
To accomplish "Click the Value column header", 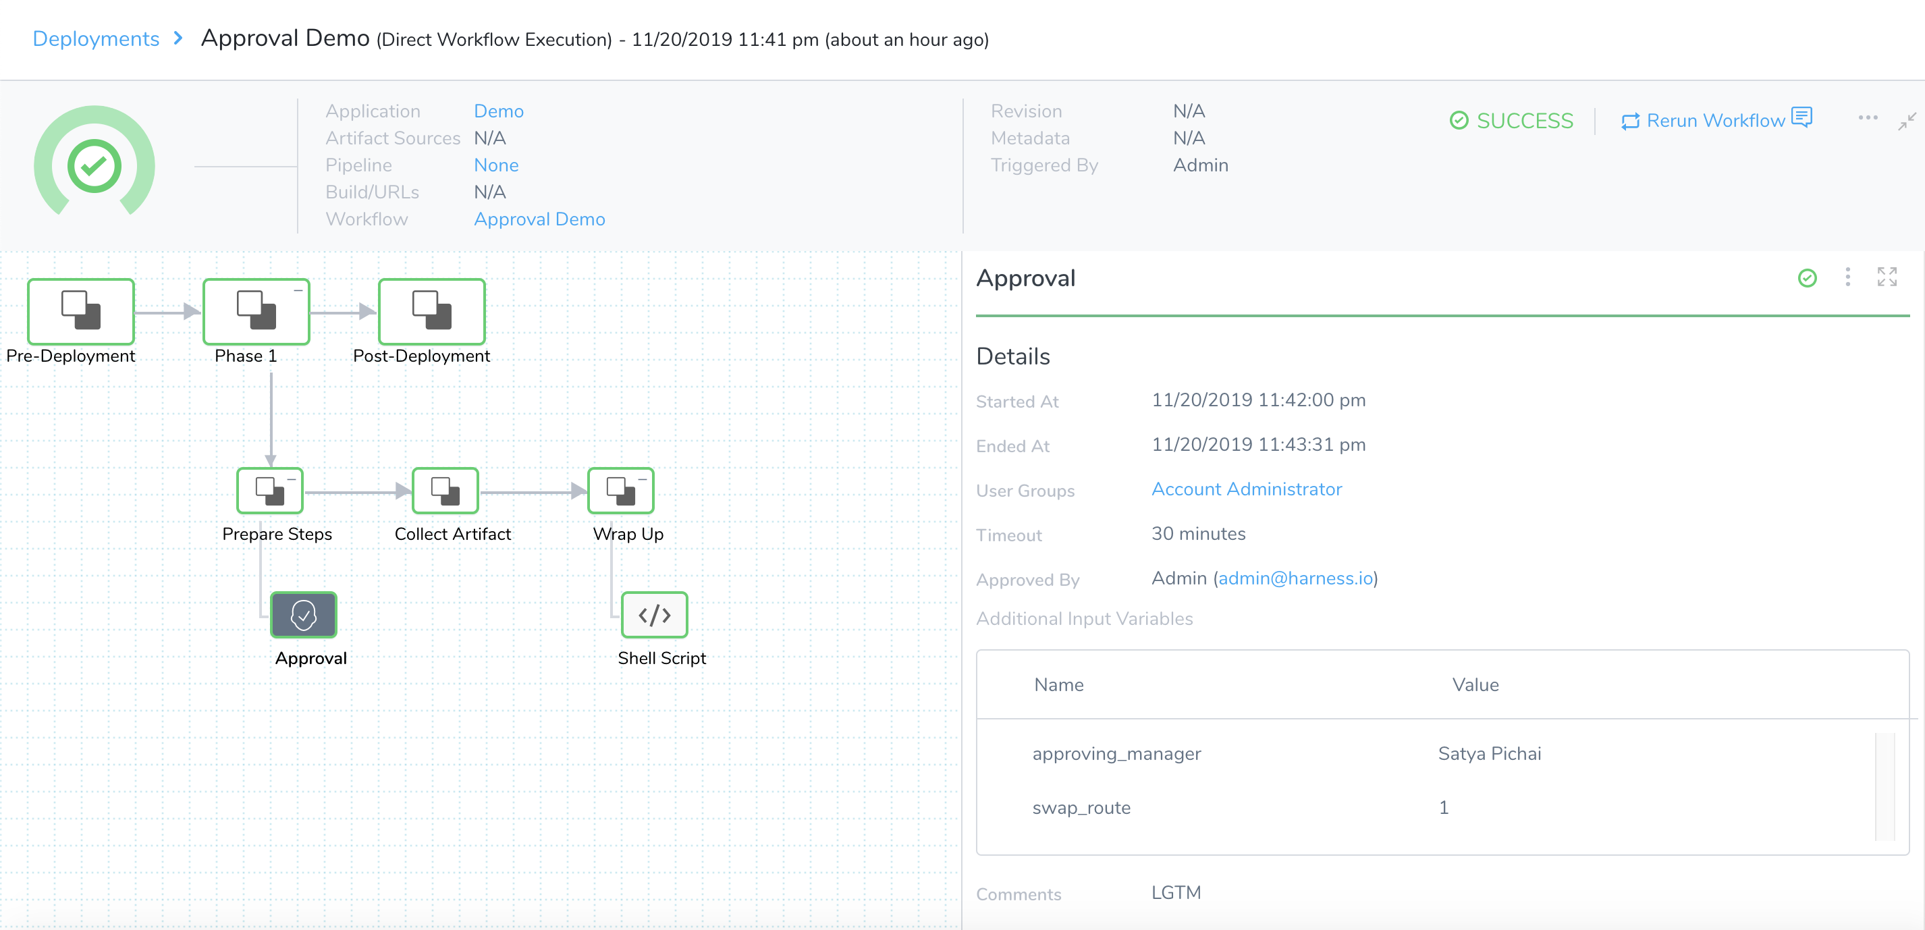I will click(x=1475, y=685).
